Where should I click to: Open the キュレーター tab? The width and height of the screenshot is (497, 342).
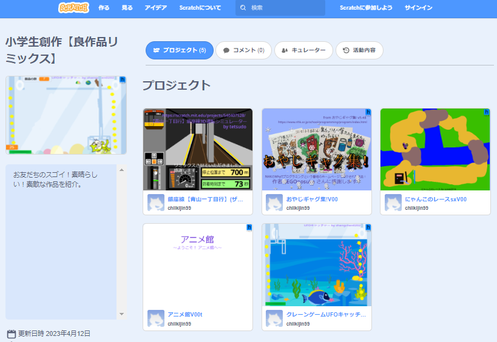pos(303,50)
